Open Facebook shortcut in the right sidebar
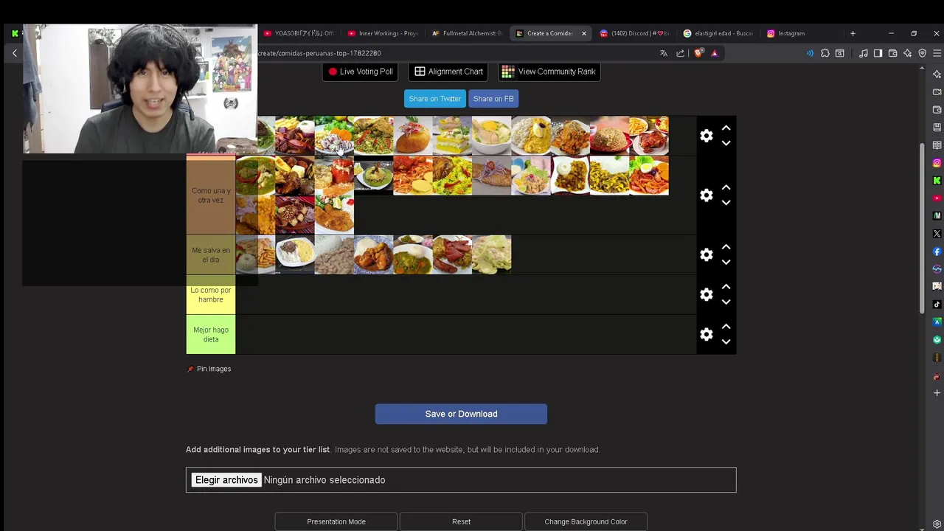Screen dimensions: 944x531 point(937,251)
